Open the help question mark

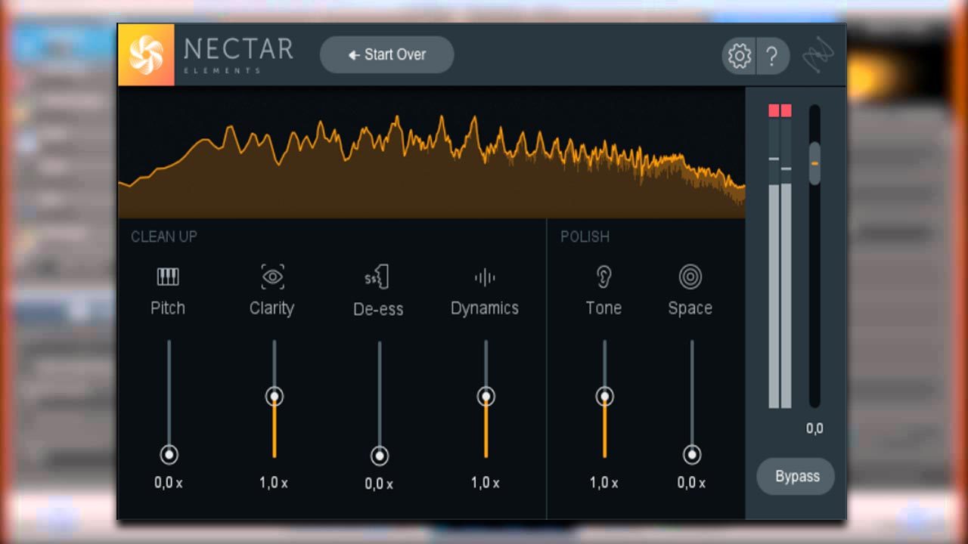pyautogui.click(x=772, y=56)
